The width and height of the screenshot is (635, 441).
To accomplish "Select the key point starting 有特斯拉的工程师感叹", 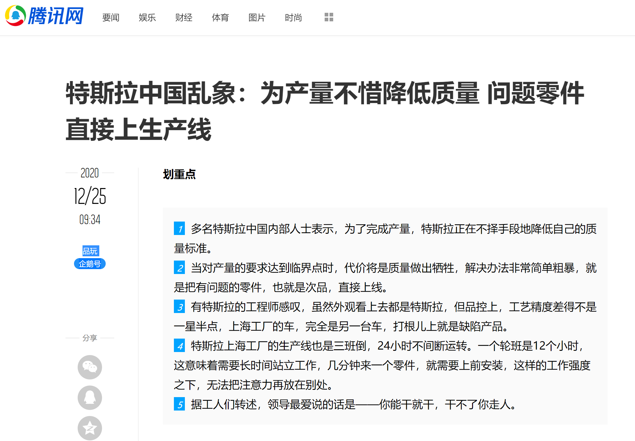I will [x=385, y=316].
